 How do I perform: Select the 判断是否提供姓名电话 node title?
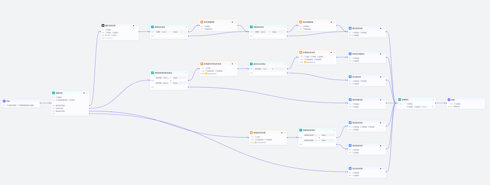coord(163,73)
